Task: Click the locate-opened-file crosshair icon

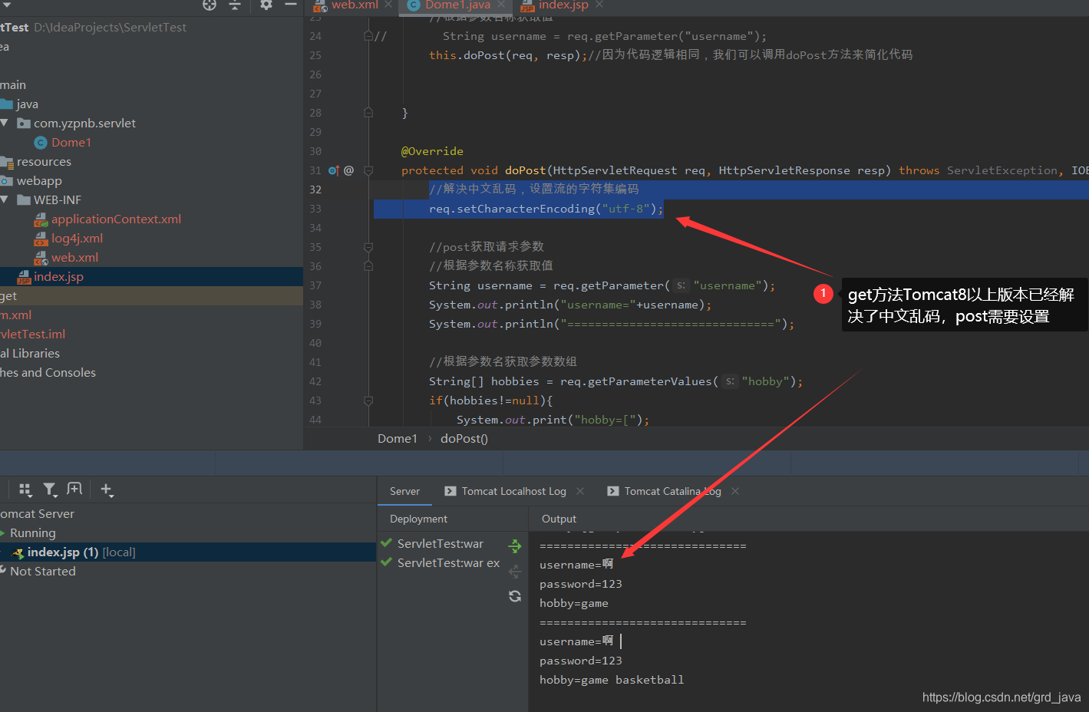Action: pos(210,5)
